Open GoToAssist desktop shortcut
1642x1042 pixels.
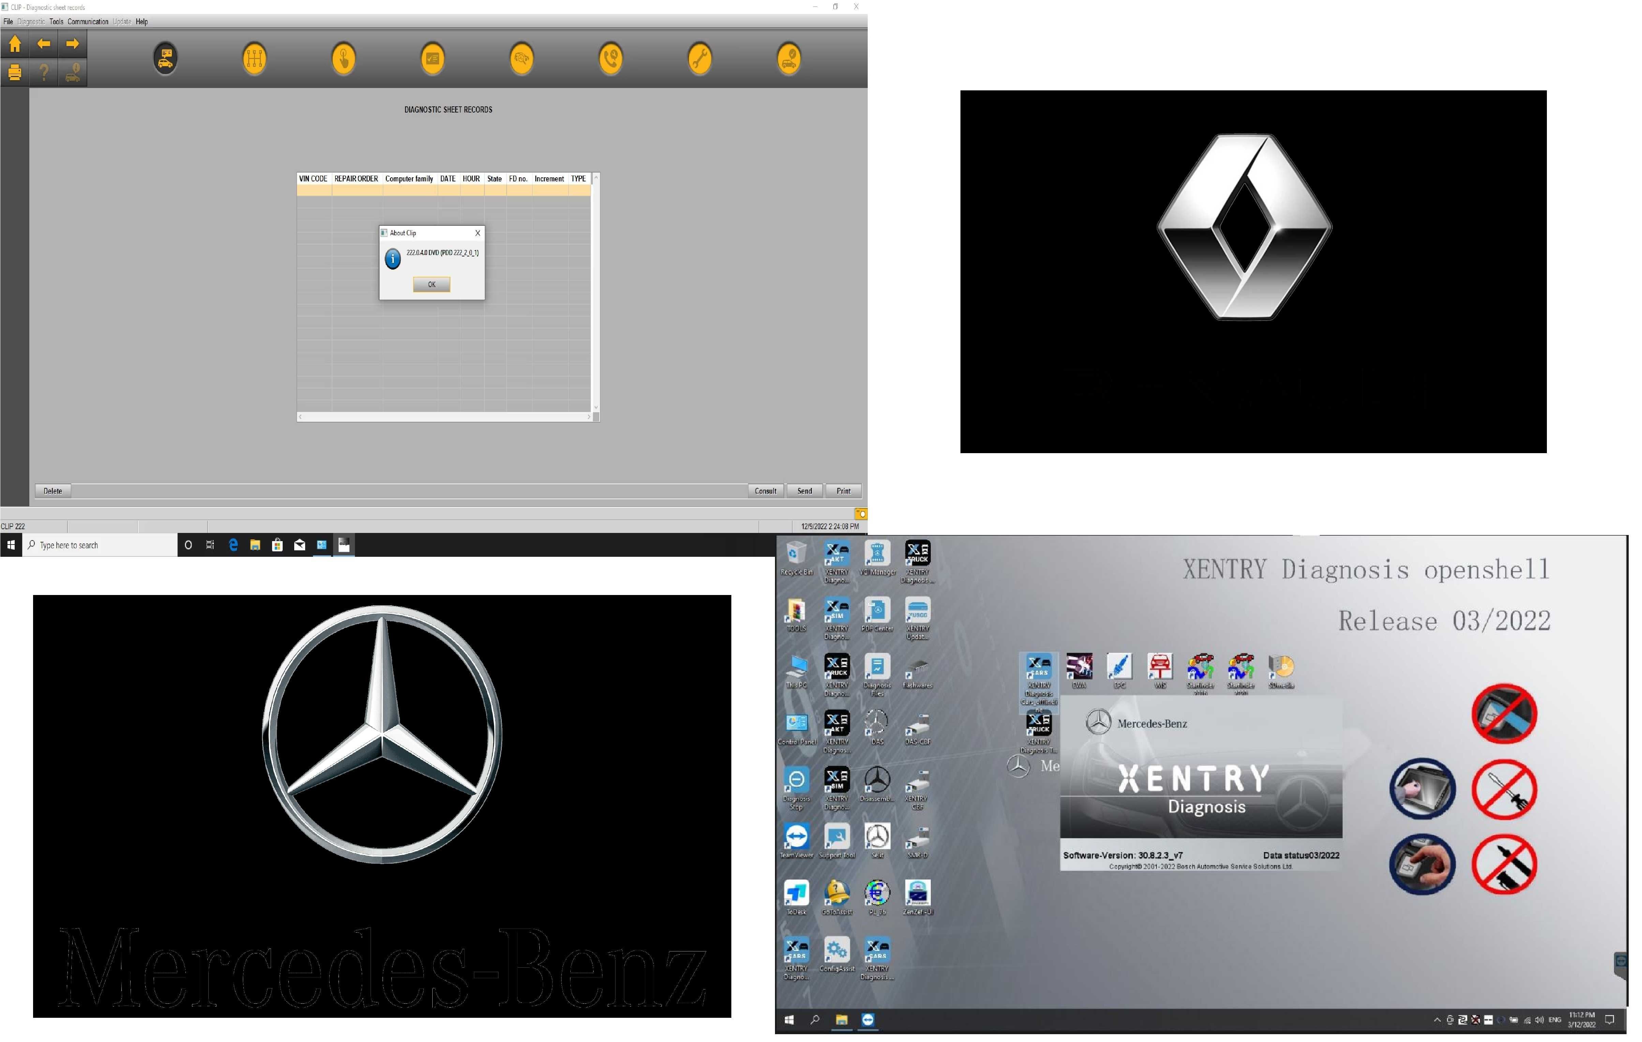click(837, 898)
